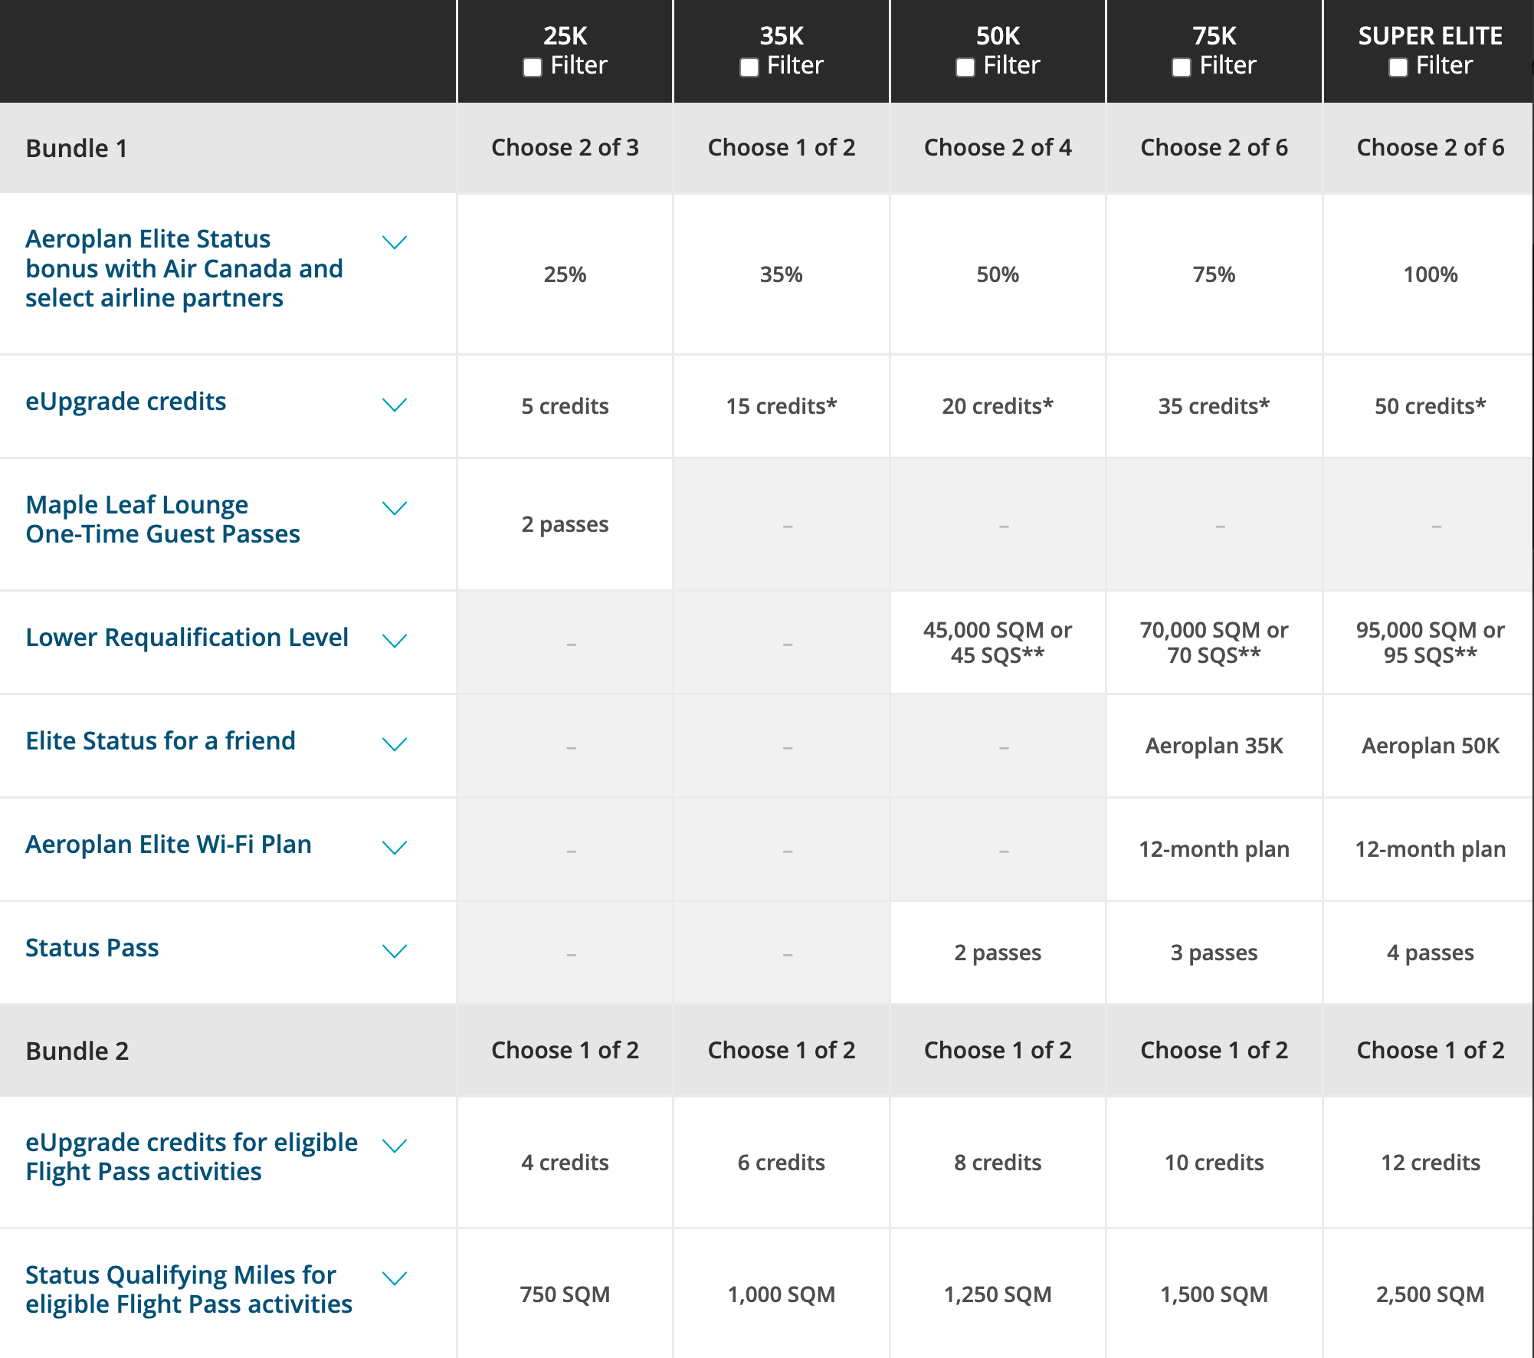
Task: Toggle the 75K Filter checkbox
Action: click(x=1182, y=67)
